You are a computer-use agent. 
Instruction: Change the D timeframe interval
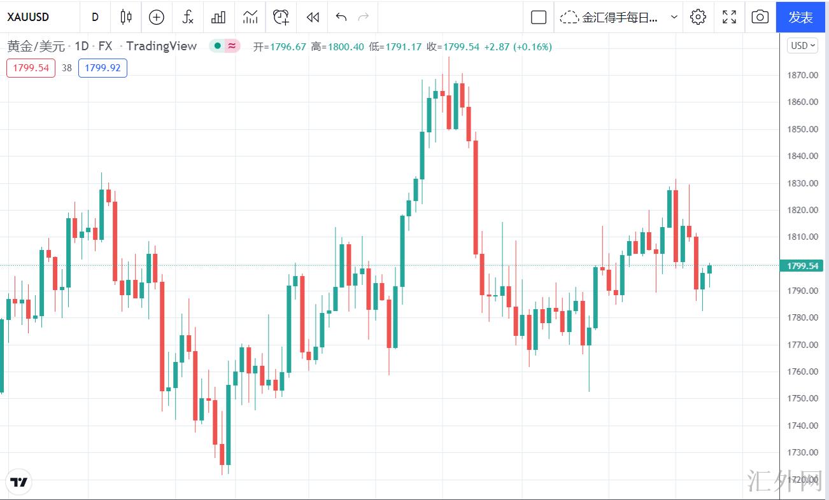tap(96, 17)
